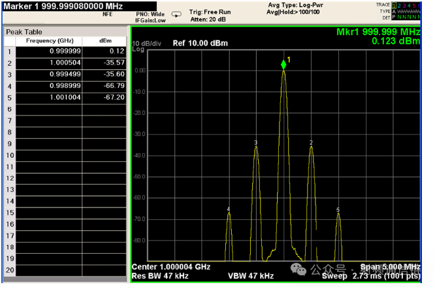435x287 pixels.
Task: Click the VBW 47 kHz readout
Action: click(x=251, y=276)
